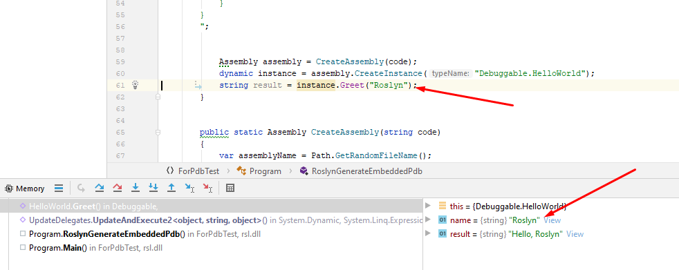Screen dimensions: 679x270
Task: Click the stacked icon beside 'this' variable
Action: click(442, 206)
